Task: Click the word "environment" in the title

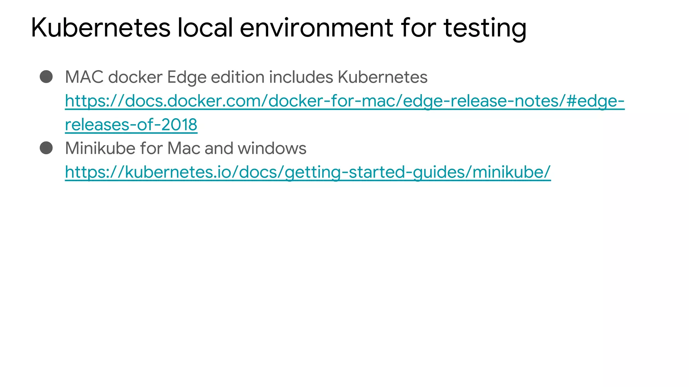Action: point(316,28)
